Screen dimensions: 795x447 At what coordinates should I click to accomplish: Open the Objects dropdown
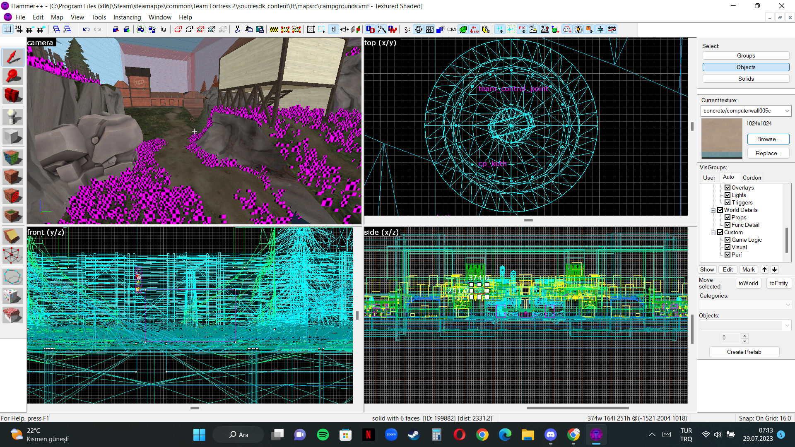(745, 325)
